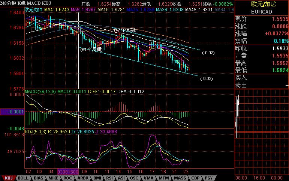Screen dimensions: 289x181
Task: Click the DEA: -0.0012 value
Action: [x=131, y=92]
